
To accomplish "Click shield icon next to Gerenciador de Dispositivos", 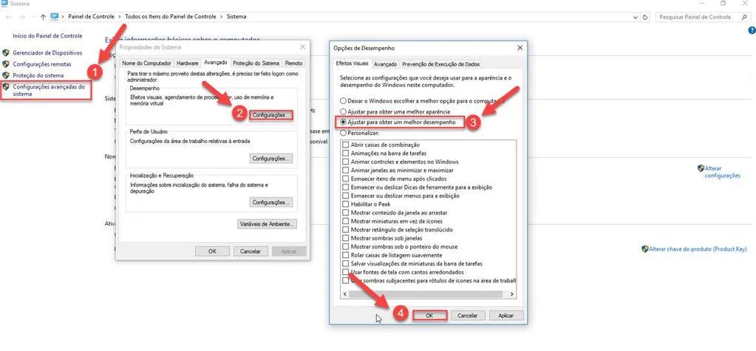I will click(x=6, y=53).
